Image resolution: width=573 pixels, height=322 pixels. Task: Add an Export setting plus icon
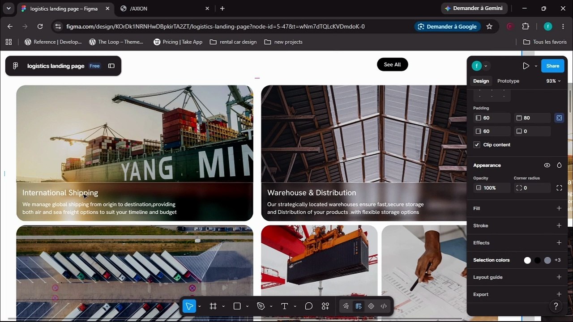(x=559, y=294)
